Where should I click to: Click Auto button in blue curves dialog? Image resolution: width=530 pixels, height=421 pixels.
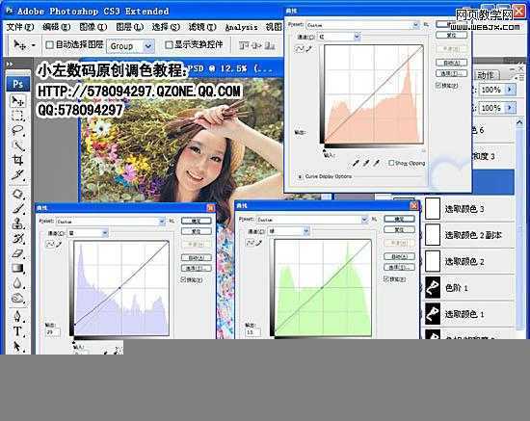click(x=197, y=257)
